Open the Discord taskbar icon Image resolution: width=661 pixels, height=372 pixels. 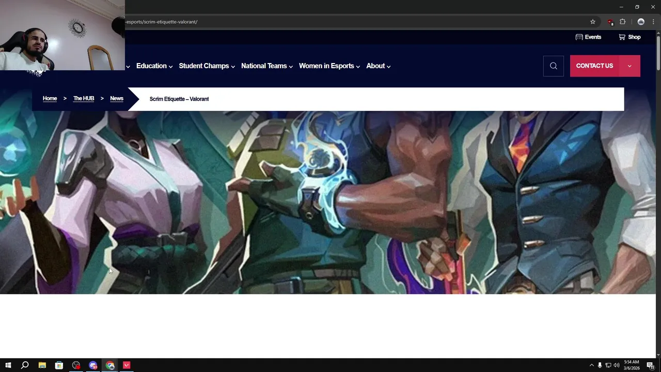(93, 365)
